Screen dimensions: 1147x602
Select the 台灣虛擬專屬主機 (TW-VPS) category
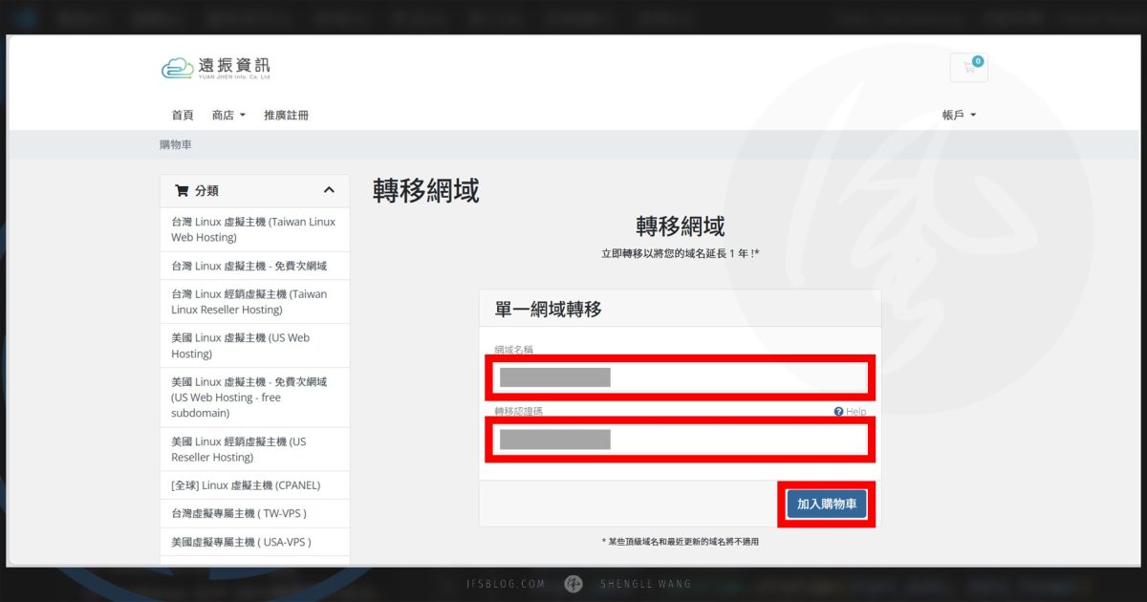pyautogui.click(x=254, y=513)
